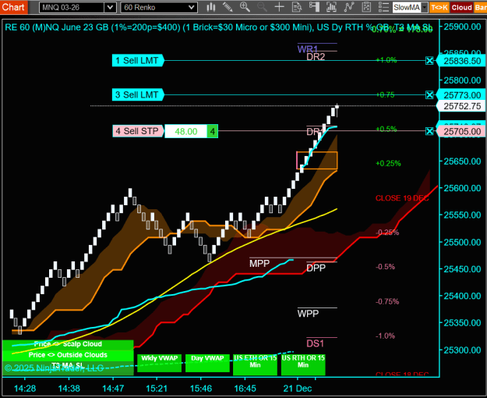487x398 pixels.
Task: Click the orange rectangle drawing on chart
Action: 317,161
